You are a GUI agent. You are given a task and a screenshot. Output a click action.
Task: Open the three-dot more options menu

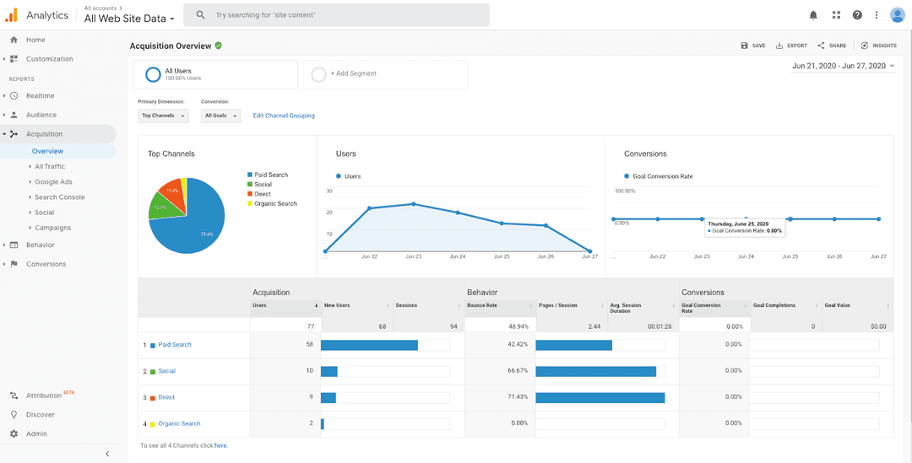877,15
